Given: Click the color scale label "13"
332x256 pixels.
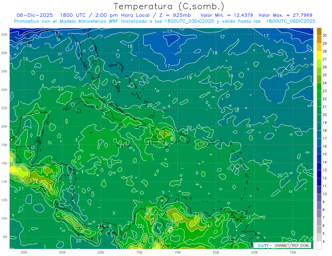Looking at the screenshot, I should pos(325,170).
